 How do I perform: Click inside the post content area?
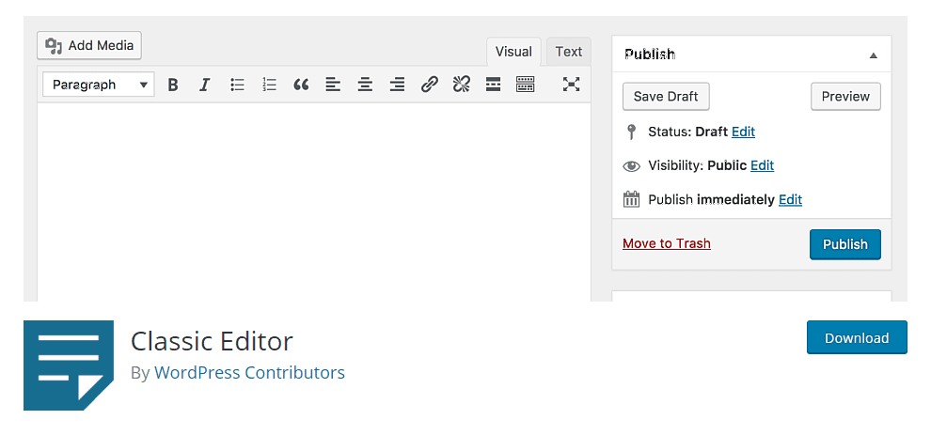point(313,202)
